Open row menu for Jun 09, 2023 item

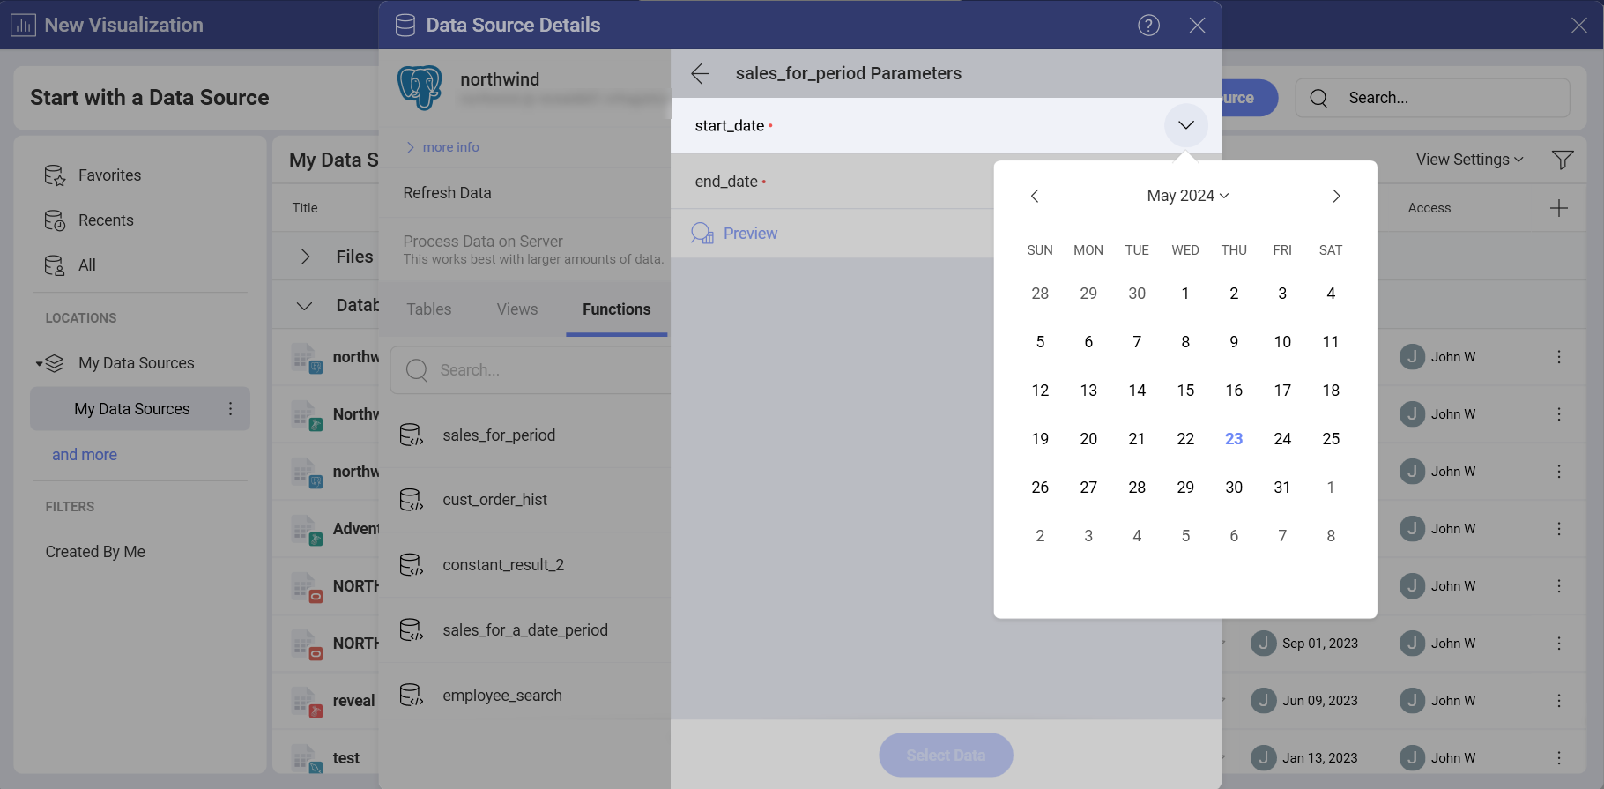[x=1559, y=701]
